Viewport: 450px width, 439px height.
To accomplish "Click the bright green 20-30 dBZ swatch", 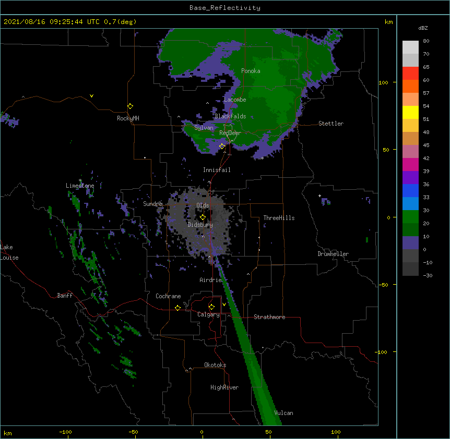I will (410, 217).
